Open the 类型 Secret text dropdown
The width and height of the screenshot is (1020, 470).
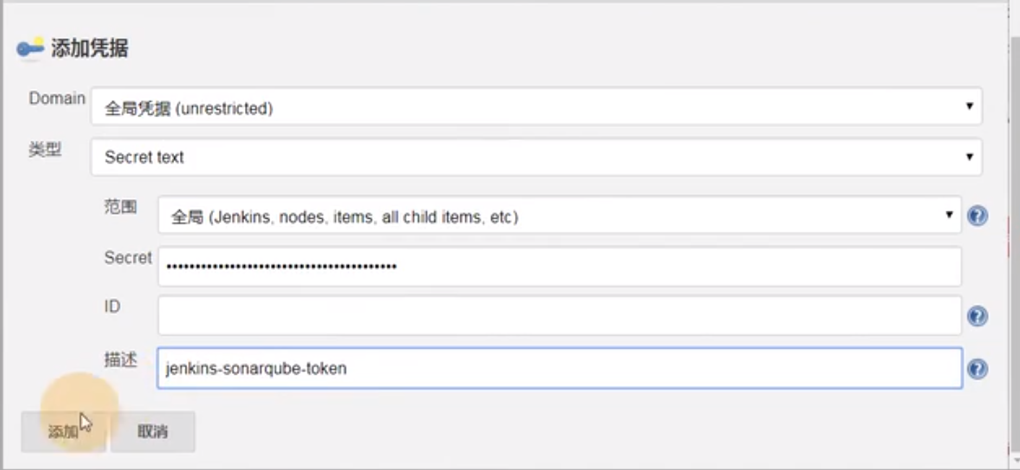coord(536,157)
